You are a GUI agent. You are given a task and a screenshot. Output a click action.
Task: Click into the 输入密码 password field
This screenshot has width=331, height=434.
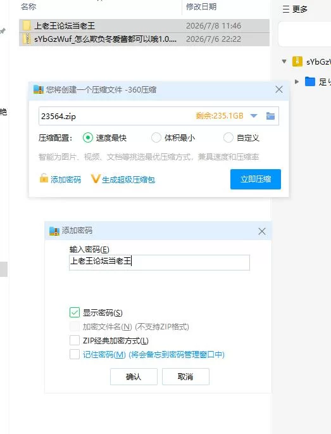pos(159,262)
